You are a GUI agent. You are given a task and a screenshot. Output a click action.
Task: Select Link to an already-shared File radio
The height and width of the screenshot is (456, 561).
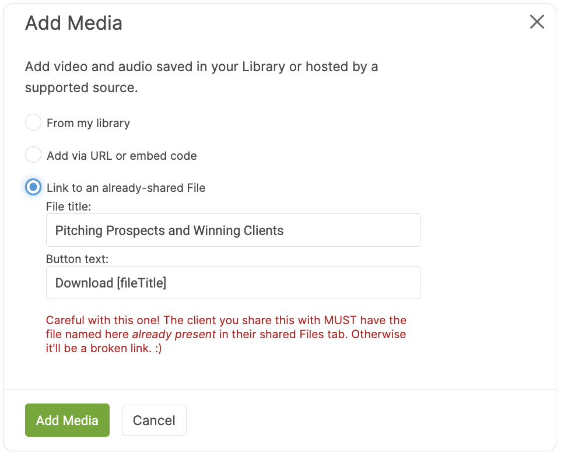(x=33, y=187)
